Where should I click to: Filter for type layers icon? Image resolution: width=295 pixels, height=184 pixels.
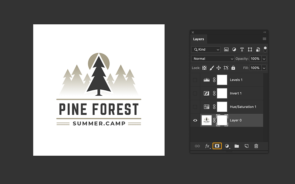(x=242, y=50)
